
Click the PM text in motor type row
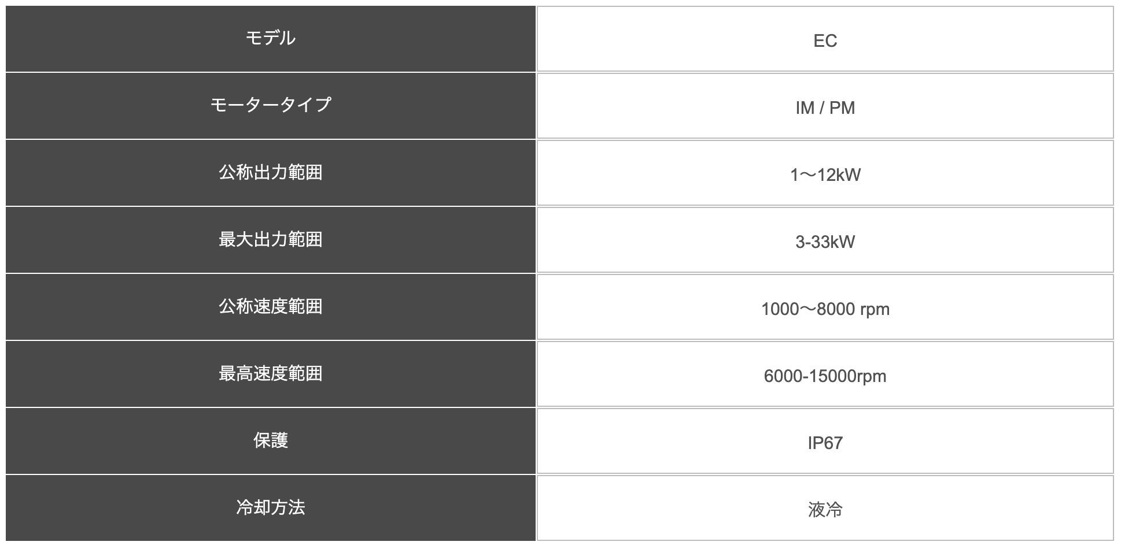pos(842,108)
